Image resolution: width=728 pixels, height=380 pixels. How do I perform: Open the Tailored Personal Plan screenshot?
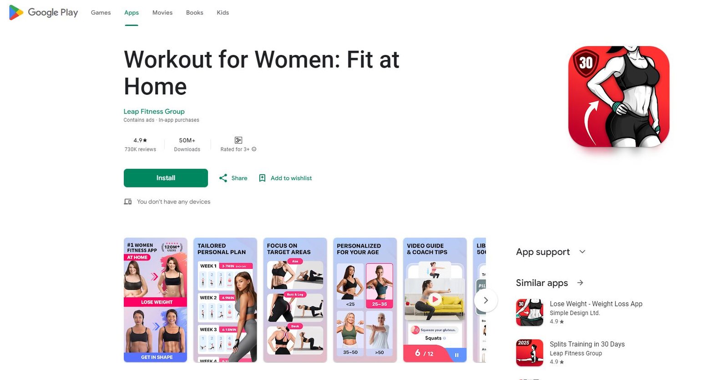[x=225, y=300]
